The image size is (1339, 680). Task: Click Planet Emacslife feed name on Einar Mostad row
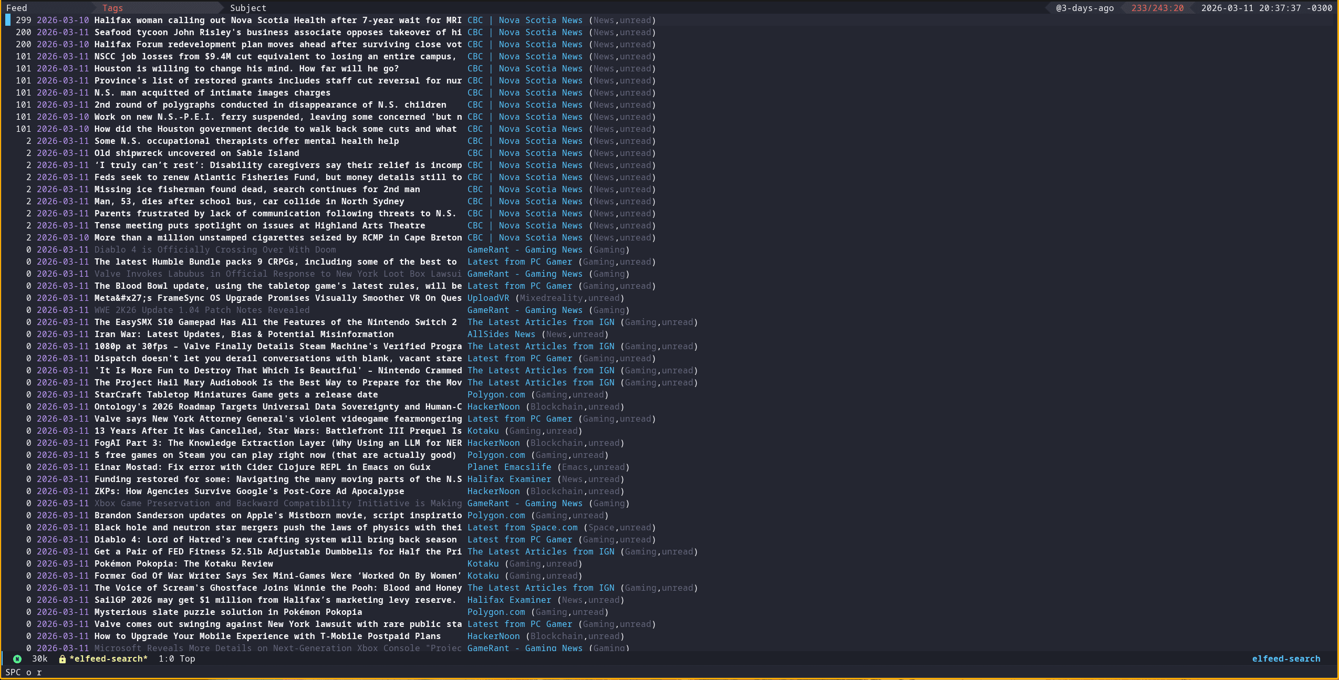[509, 467]
